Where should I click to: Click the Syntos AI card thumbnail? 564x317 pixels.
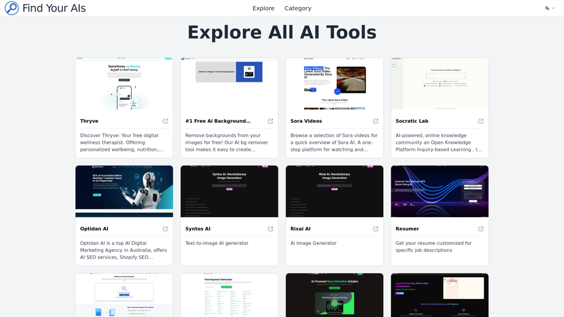click(229, 191)
